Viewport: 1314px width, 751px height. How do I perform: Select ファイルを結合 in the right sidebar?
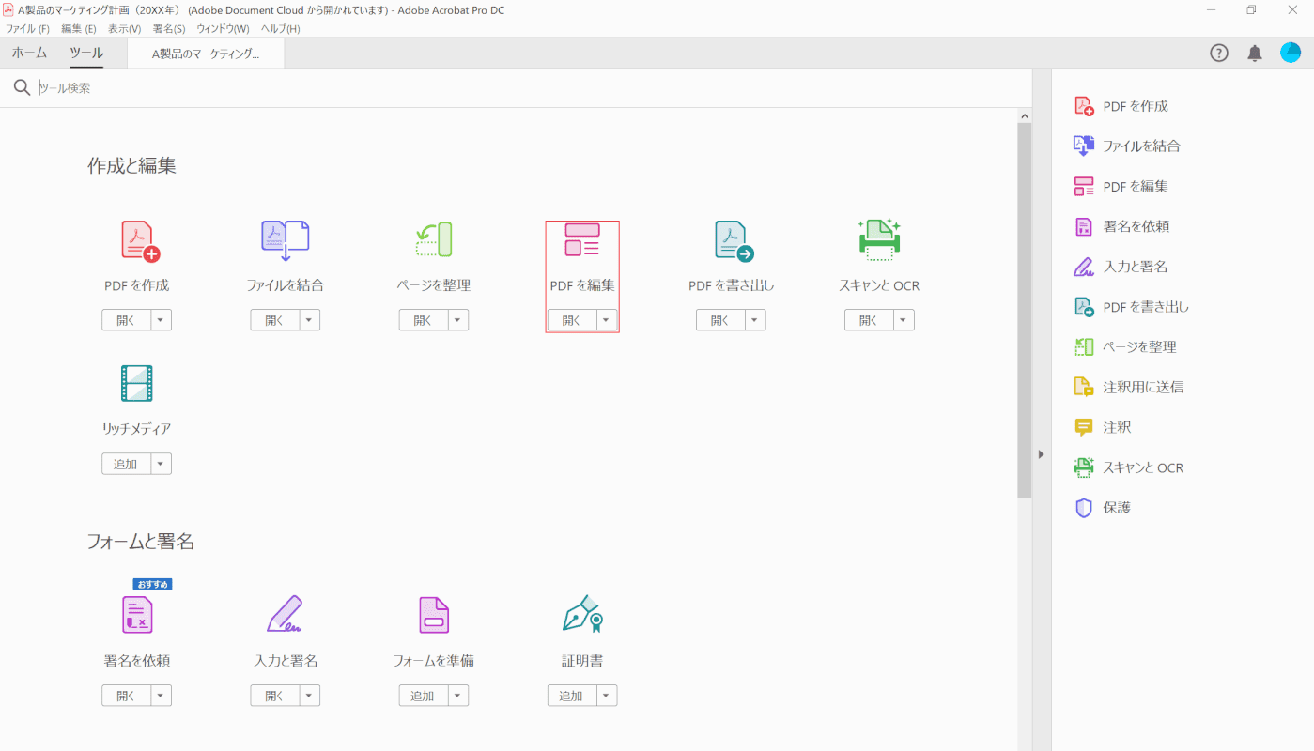pyautogui.click(x=1127, y=146)
